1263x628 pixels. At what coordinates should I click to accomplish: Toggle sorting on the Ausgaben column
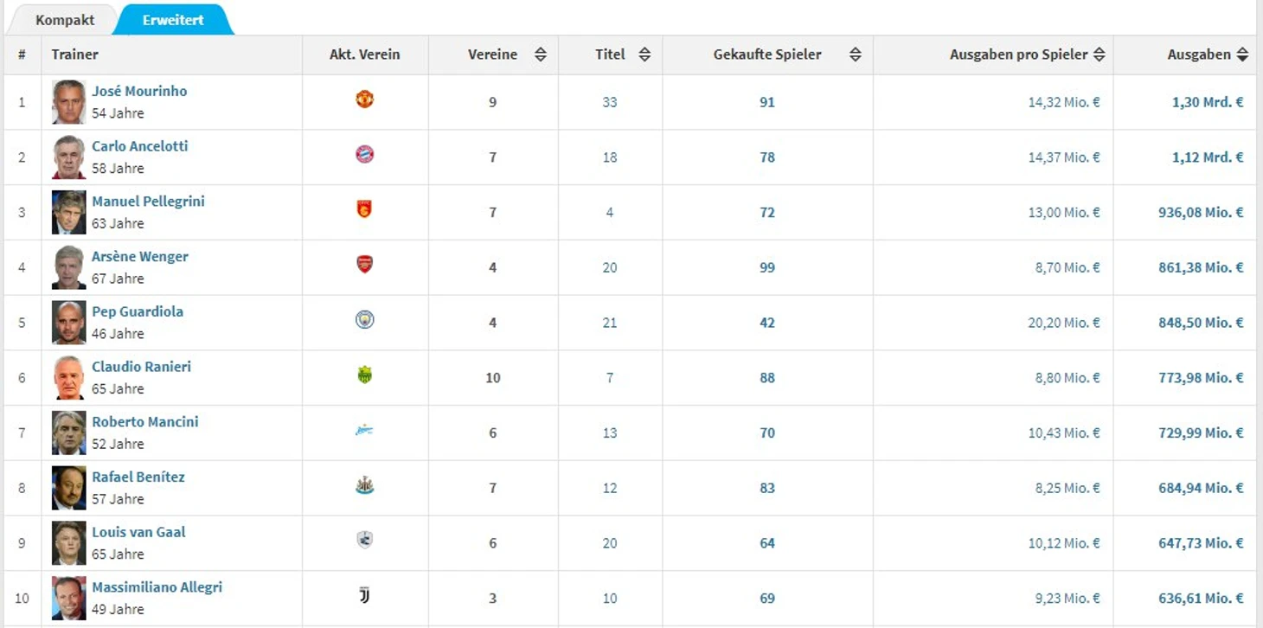tap(1243, 54)
